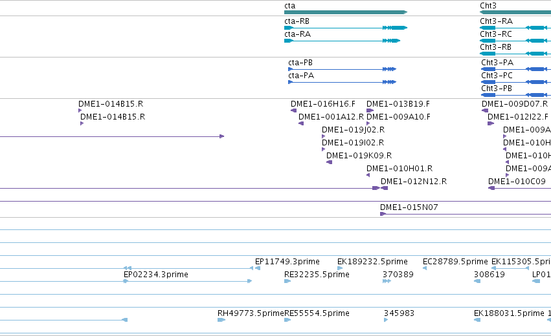
Task: Open the Cht3-RA transcript
Action: 496,21
